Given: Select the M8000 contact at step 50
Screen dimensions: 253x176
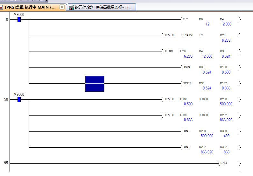Looking at the screenshot, I should pyautogui.click(x=19, y=99).
